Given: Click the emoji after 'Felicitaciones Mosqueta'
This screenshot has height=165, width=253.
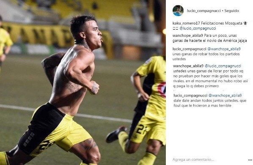Looking at the screenshot, I should pos(245,23).
